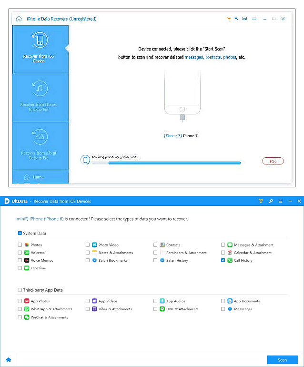The width and height of the screenshot is (304, 367).
Task: Check the LINE & Attachments checkbox
Action: [155, 309]
